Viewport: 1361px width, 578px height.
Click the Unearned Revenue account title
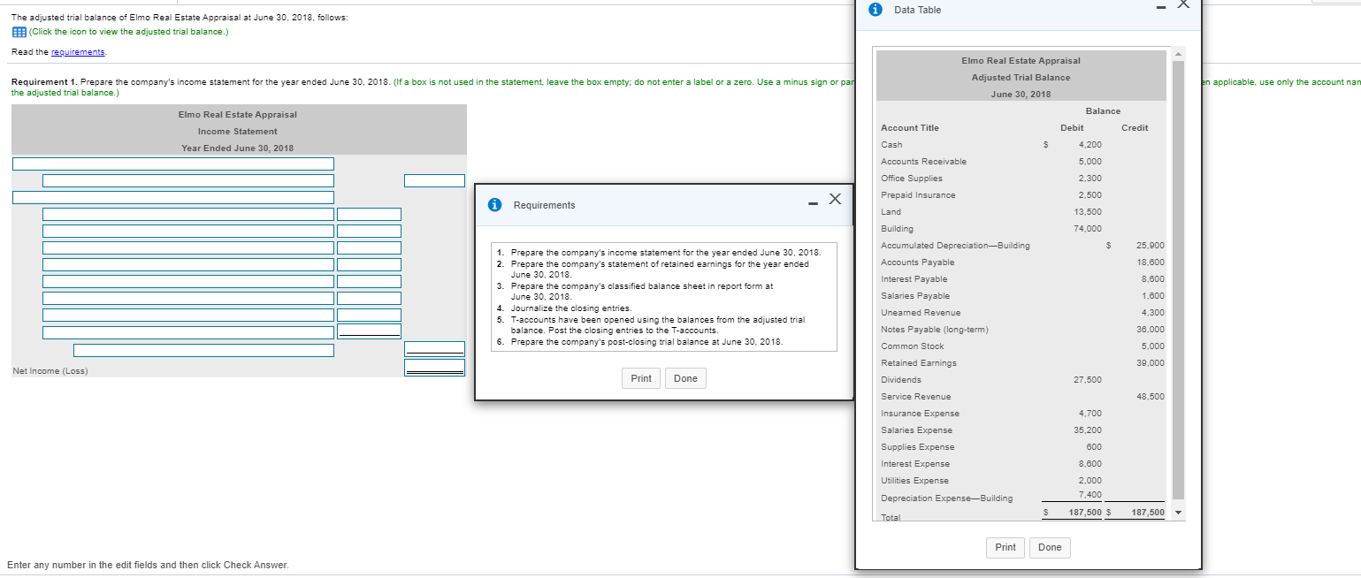tap(921, 313)
